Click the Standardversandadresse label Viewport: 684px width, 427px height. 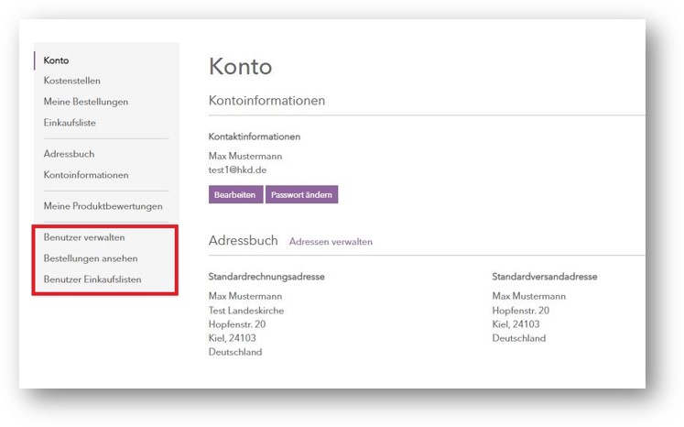click(x=545, y=277)
